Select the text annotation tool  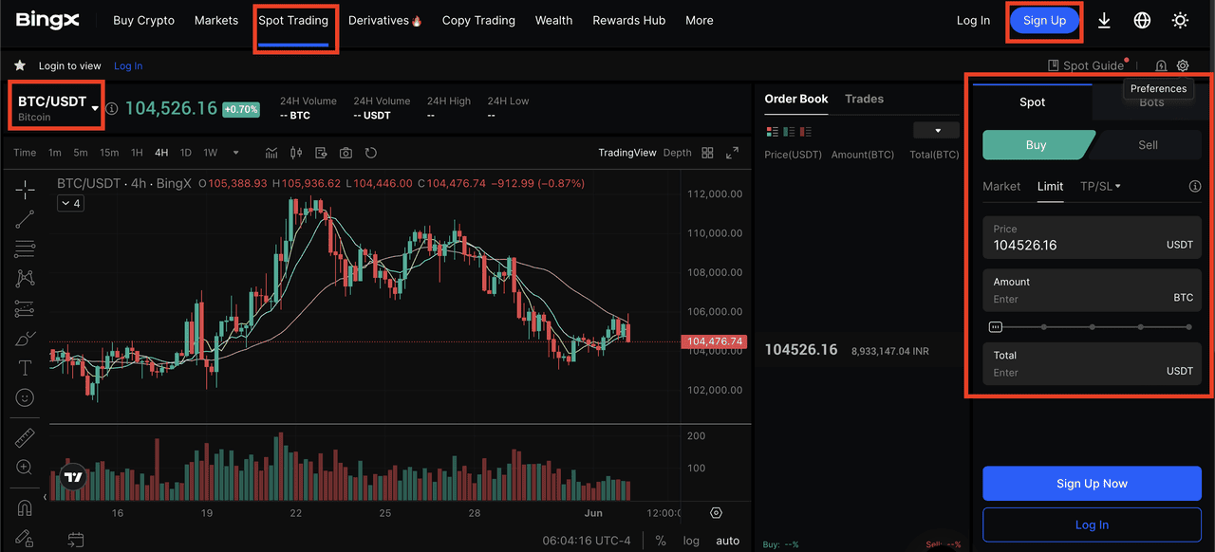point(25,368)
